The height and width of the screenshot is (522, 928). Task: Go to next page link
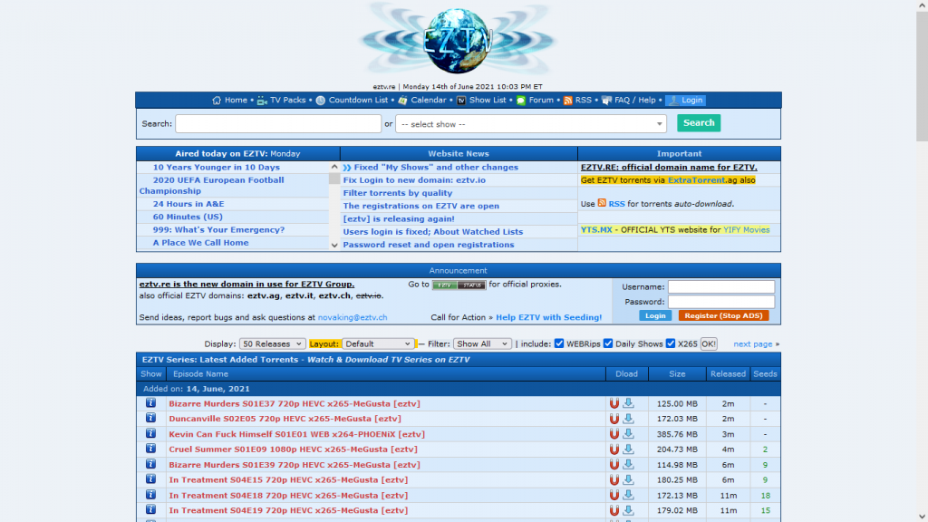click(753, 343)
